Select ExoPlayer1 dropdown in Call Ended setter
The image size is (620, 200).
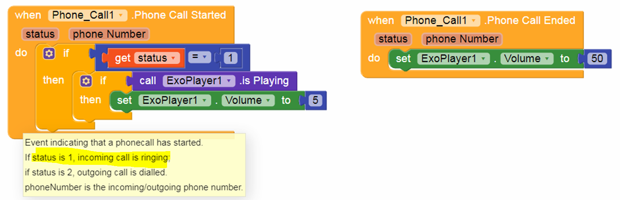(x=454, y=59)
